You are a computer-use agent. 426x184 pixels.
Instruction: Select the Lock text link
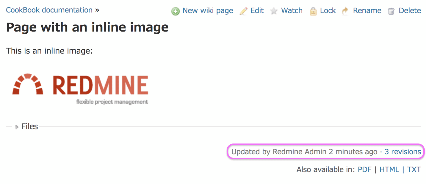coord(328,11)
